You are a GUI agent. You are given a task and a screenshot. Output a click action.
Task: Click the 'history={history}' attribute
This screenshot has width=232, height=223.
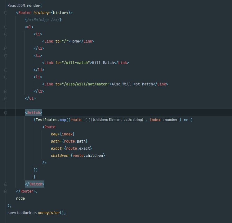(52, 13)
